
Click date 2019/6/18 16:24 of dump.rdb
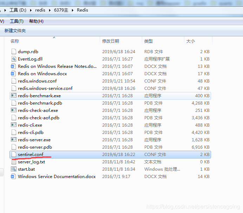[119, 51]
